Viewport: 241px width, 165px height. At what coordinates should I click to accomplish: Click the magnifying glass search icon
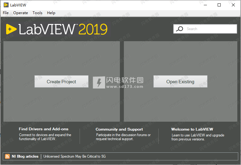(180, 29)
